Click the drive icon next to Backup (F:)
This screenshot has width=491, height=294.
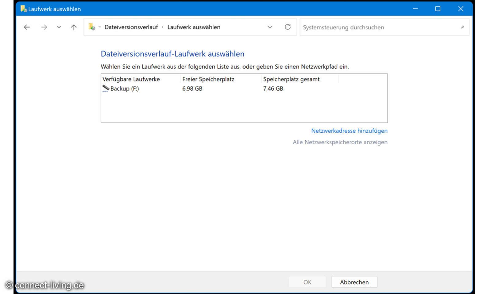105,89
